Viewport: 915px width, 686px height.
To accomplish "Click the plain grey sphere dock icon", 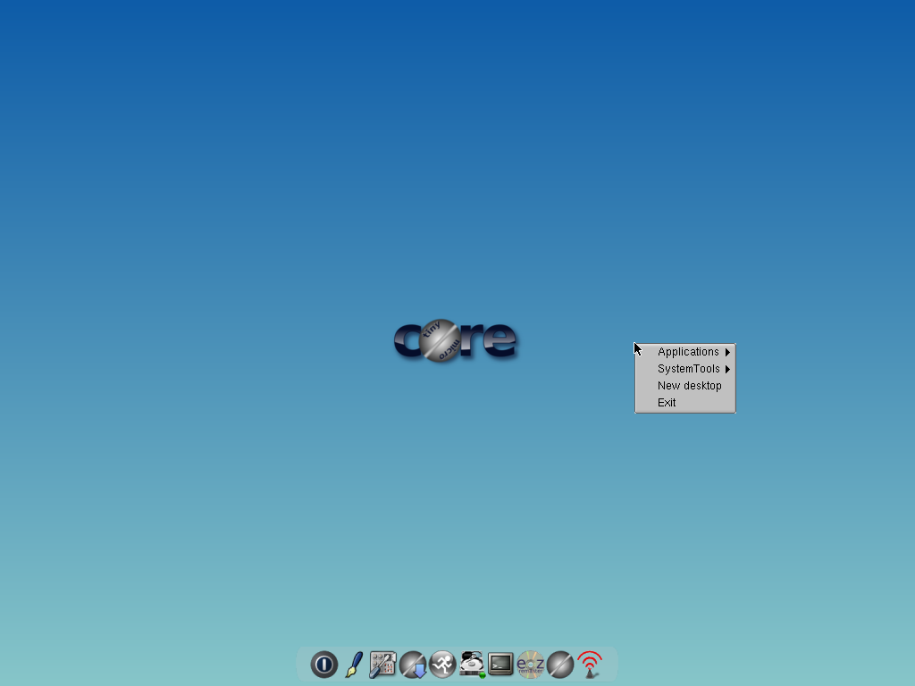I will (560, 665).
